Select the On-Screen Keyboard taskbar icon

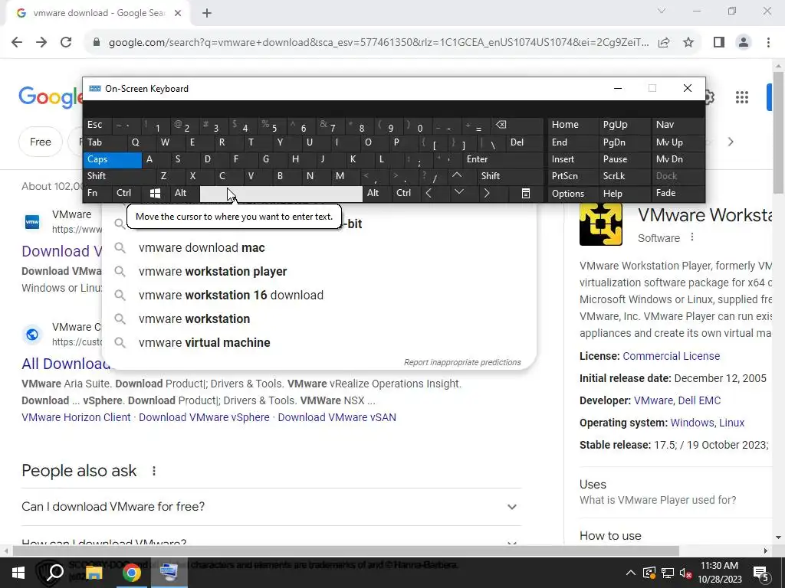click(x=169, y=573)
